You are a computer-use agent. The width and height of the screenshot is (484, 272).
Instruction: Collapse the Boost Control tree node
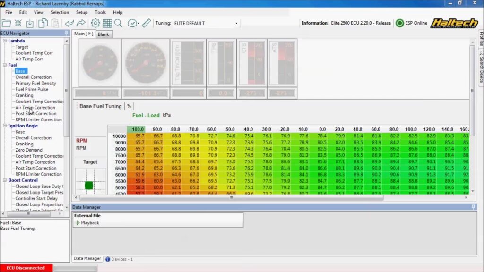click(x=5, y=180)
